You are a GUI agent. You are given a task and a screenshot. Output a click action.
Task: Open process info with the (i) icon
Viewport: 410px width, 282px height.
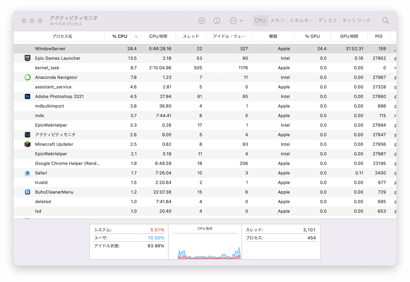click(217, 20)
